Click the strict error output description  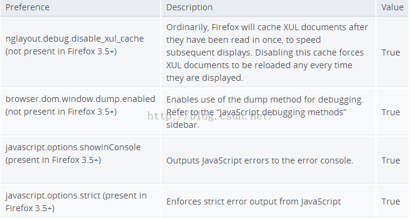coord(253,202)
